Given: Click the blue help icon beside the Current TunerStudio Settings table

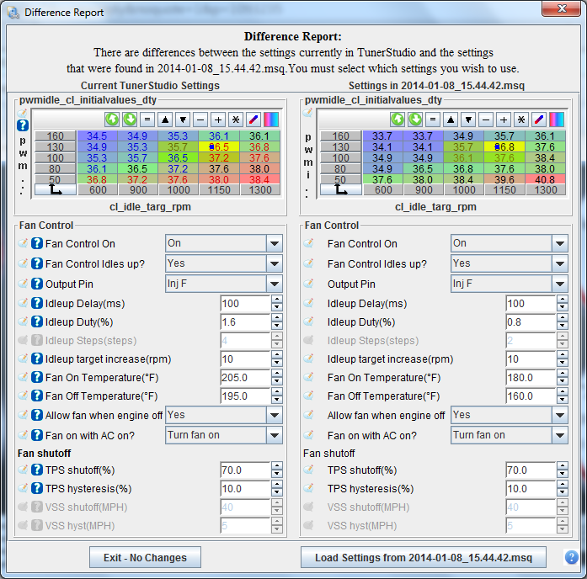Looking at the screenshot, I should [x=23, y=125].
